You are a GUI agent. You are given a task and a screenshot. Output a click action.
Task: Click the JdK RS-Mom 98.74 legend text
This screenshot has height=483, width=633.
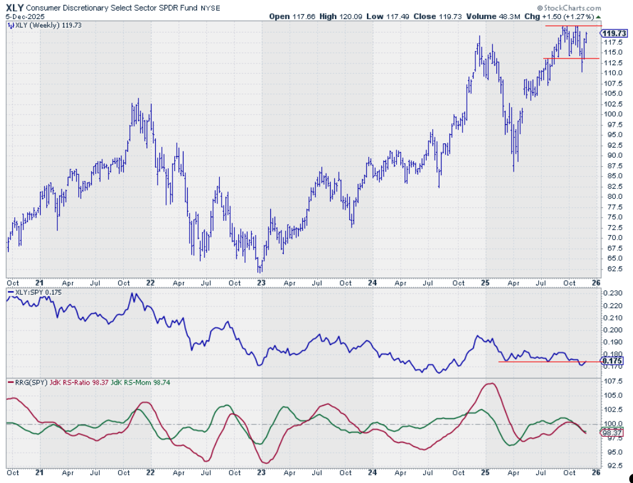pos(140,383)
